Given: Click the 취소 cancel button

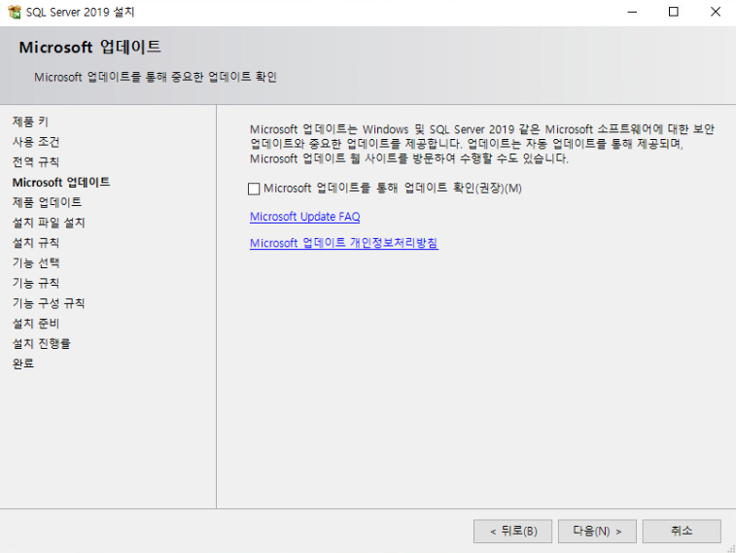Looking at the screenshot, I should (682, 531).
